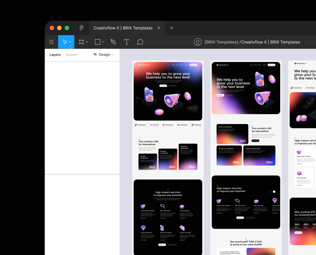Screen dimensions: 316x255
Task: Open the account avatar in the toolbar
Action: tap(198, 42)
